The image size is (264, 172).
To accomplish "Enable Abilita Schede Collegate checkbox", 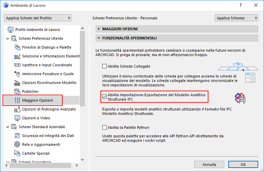I will (x=104, y=66).
